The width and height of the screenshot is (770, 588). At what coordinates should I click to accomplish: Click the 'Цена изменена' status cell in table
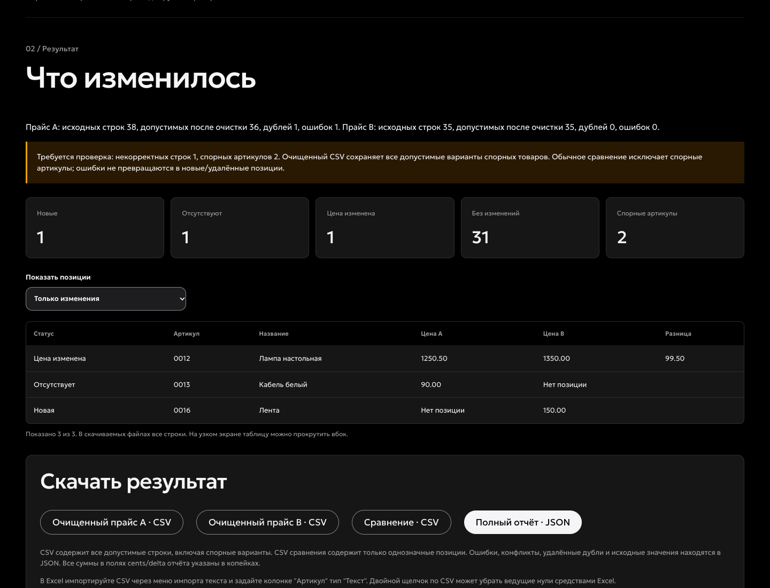click(x=60, y=359)
